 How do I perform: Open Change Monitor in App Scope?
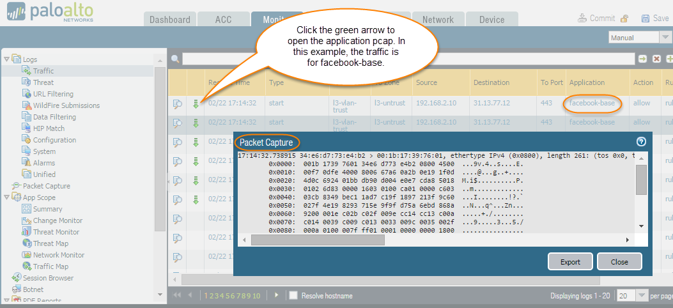pyautogui.click(x=58, y=220)
